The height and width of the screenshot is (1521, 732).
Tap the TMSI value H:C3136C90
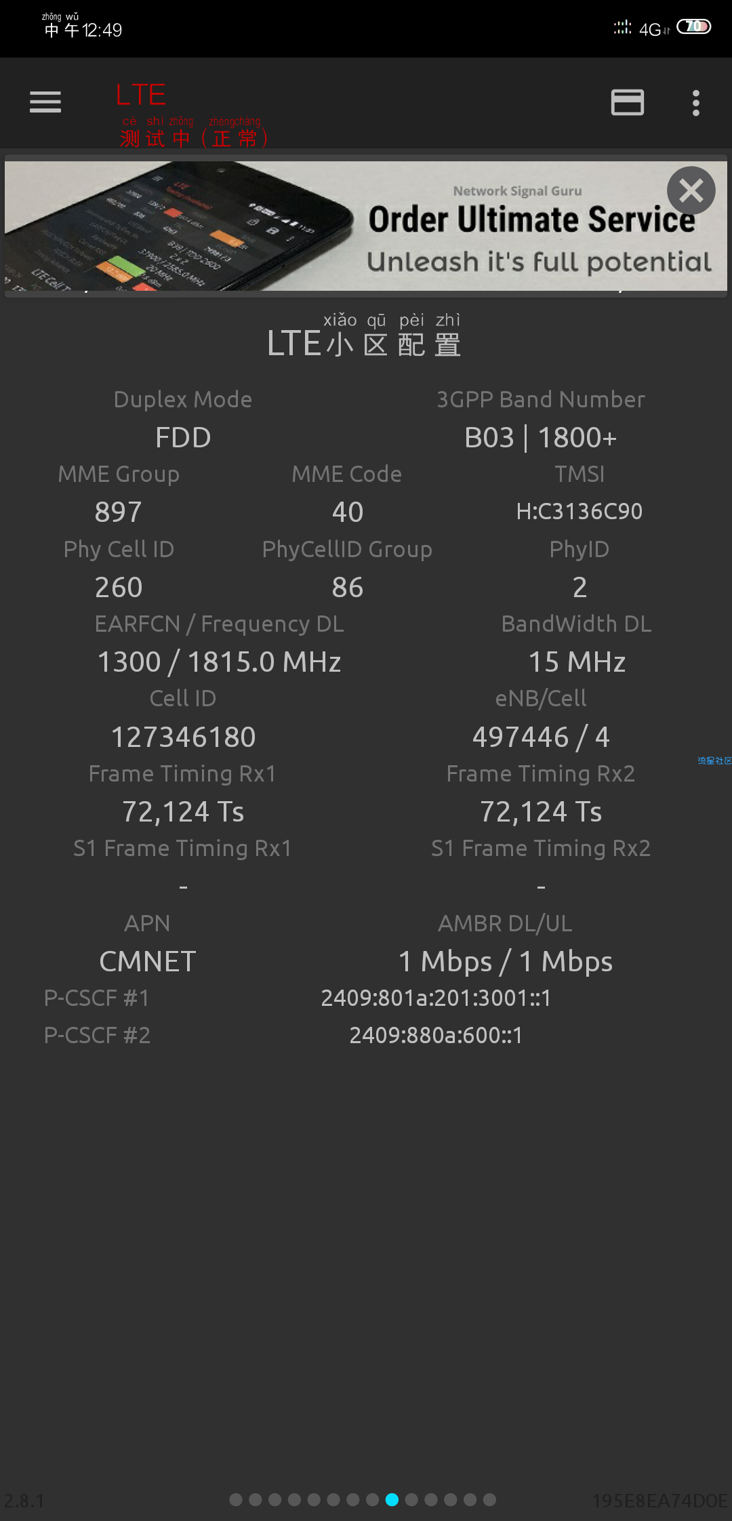click(x=579, y=511)
